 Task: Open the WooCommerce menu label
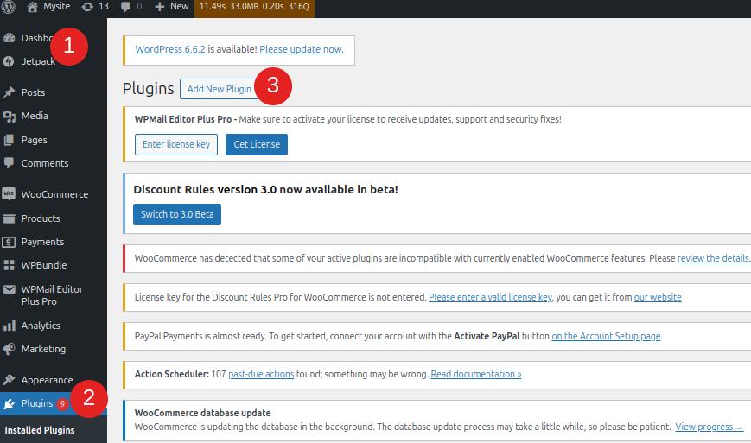[54, 194]
